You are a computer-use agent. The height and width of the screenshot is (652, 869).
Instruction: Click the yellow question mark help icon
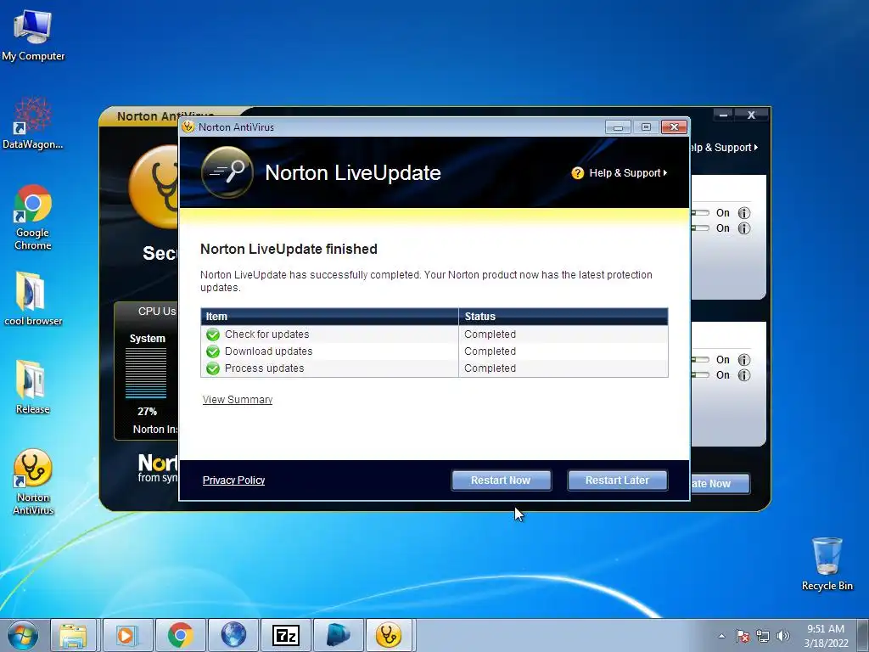click(577, 173)
